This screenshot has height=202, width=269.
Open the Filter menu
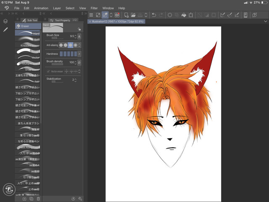[x=94, y=8]
